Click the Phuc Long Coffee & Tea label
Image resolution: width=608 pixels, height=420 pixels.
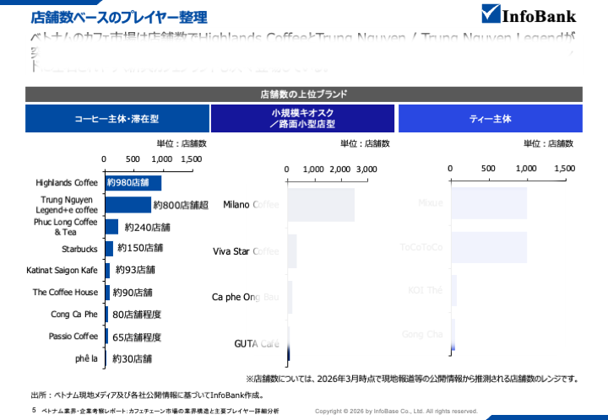click(x=66, y=227)
